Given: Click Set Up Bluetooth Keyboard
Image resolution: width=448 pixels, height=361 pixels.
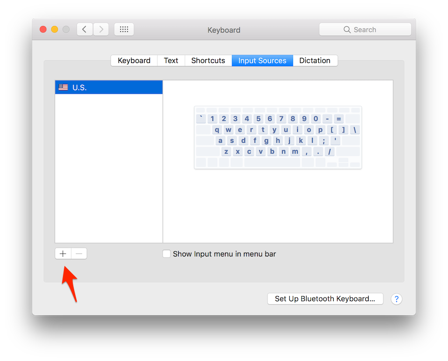Looking at the screenshot, I should (325, 299).
